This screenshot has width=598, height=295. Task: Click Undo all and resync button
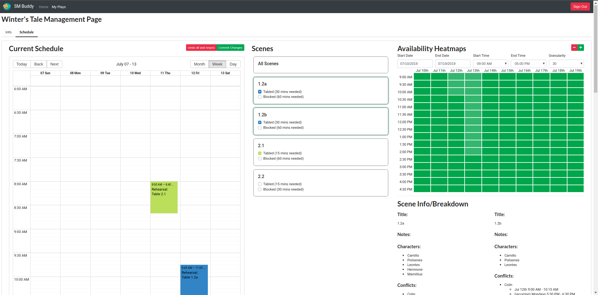pyautogui.click(x=201, y=48)
